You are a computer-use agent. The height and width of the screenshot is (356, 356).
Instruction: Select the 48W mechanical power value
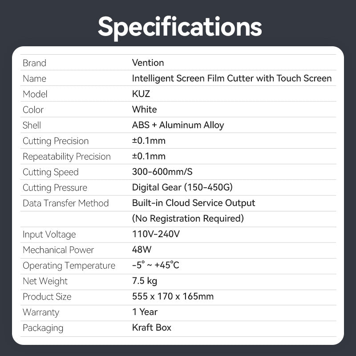(x=142, y=250)
